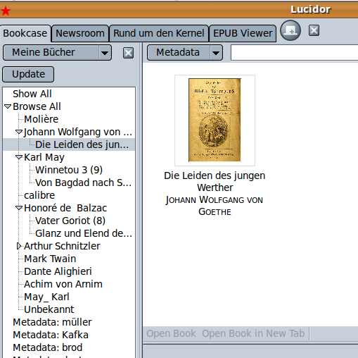Open the EPUB Viewer tab

(243, 33)
